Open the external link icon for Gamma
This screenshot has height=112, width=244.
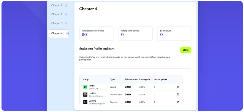tap(178, 102)
